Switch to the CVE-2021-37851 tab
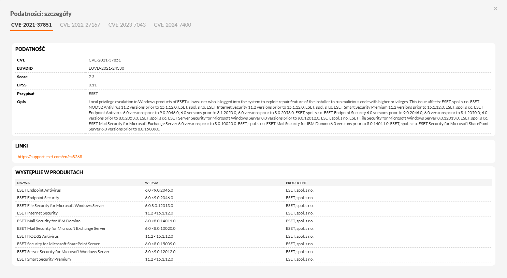507x278 pixels. 31,25
